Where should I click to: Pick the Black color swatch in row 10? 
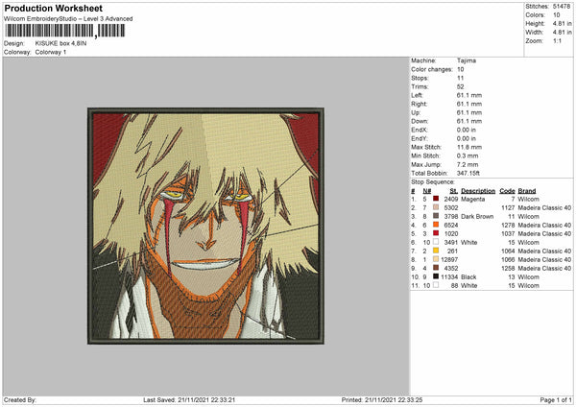[436, 276]
